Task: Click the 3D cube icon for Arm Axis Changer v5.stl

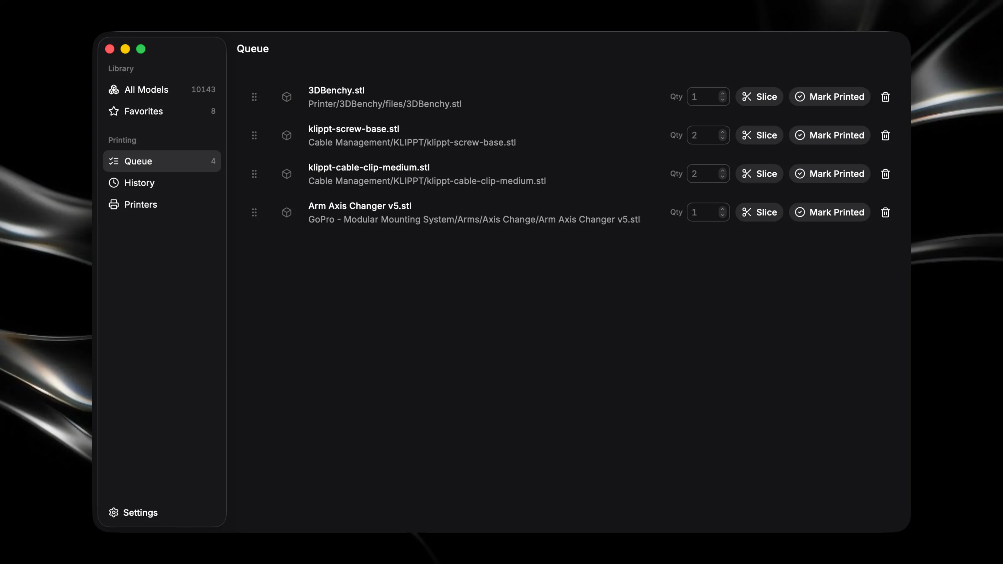Action: (286, 212)
